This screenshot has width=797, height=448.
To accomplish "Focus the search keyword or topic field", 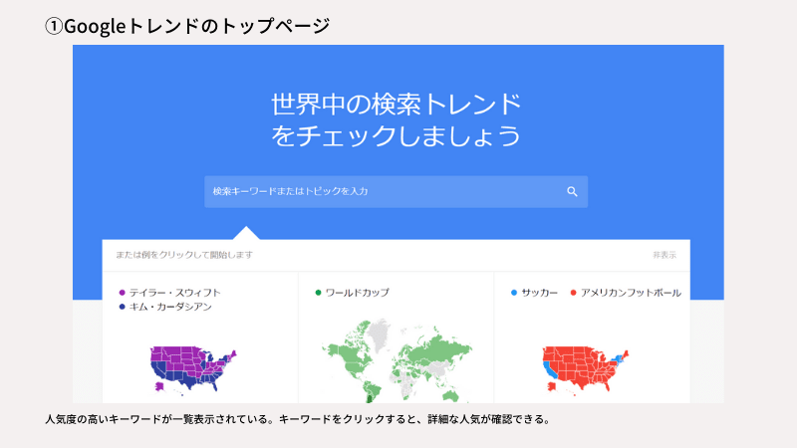I will coord(396,191).
